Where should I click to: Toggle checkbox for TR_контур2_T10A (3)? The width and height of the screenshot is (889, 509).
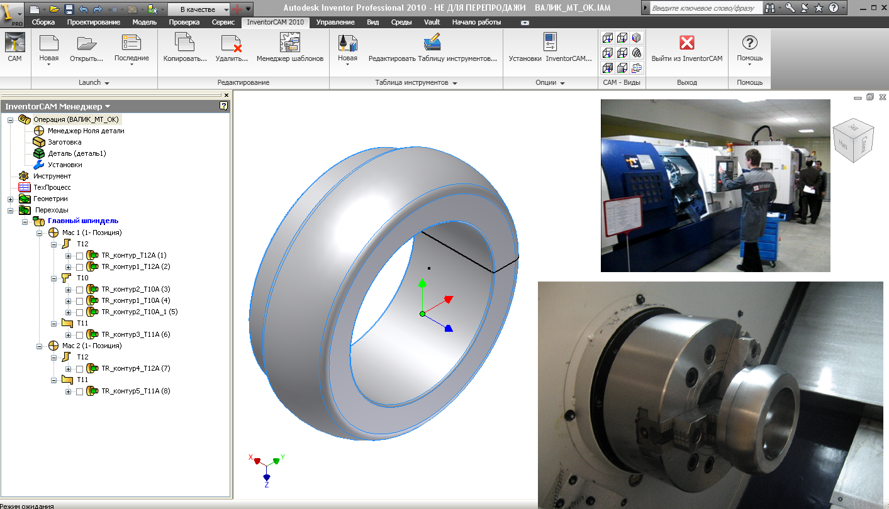tap(79, 290)
